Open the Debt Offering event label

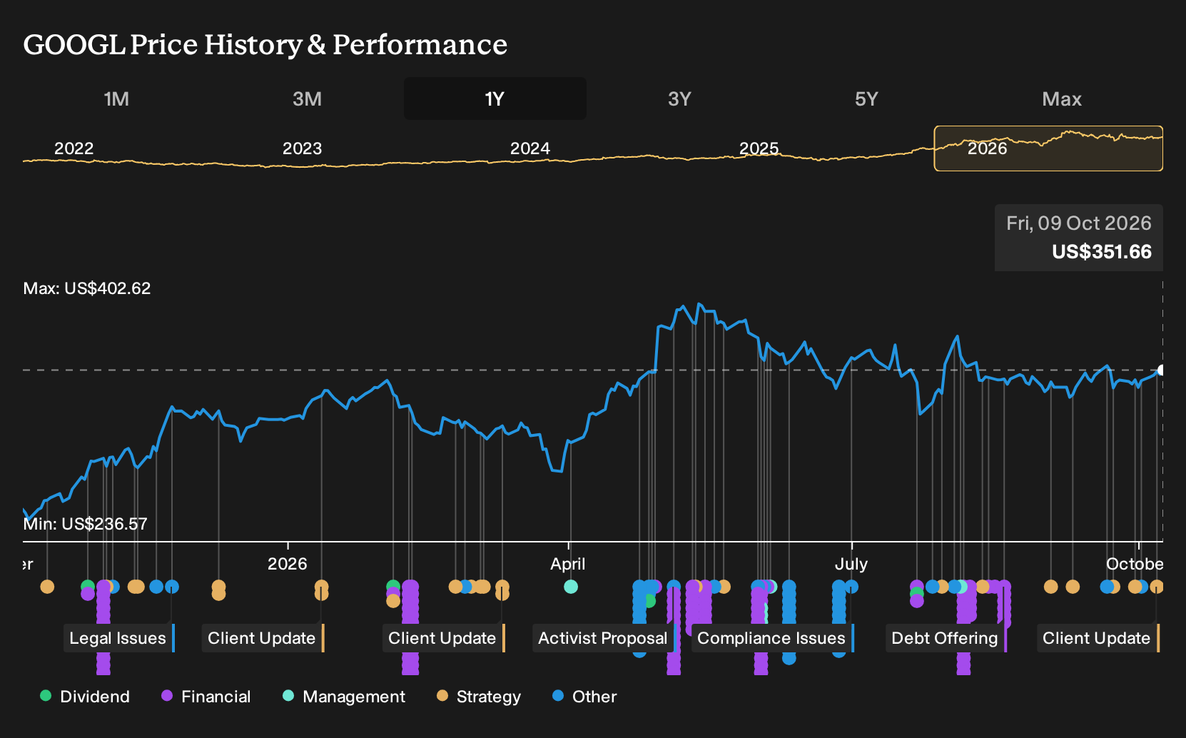[x=946, y=638]
